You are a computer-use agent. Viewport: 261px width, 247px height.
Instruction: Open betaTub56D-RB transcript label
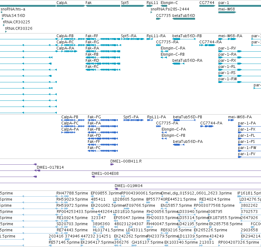pyautogui.click(x=187, y=36)
